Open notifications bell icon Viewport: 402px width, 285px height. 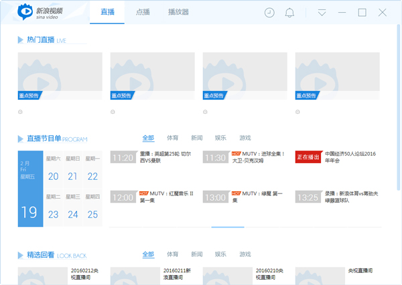click(289, 13)
